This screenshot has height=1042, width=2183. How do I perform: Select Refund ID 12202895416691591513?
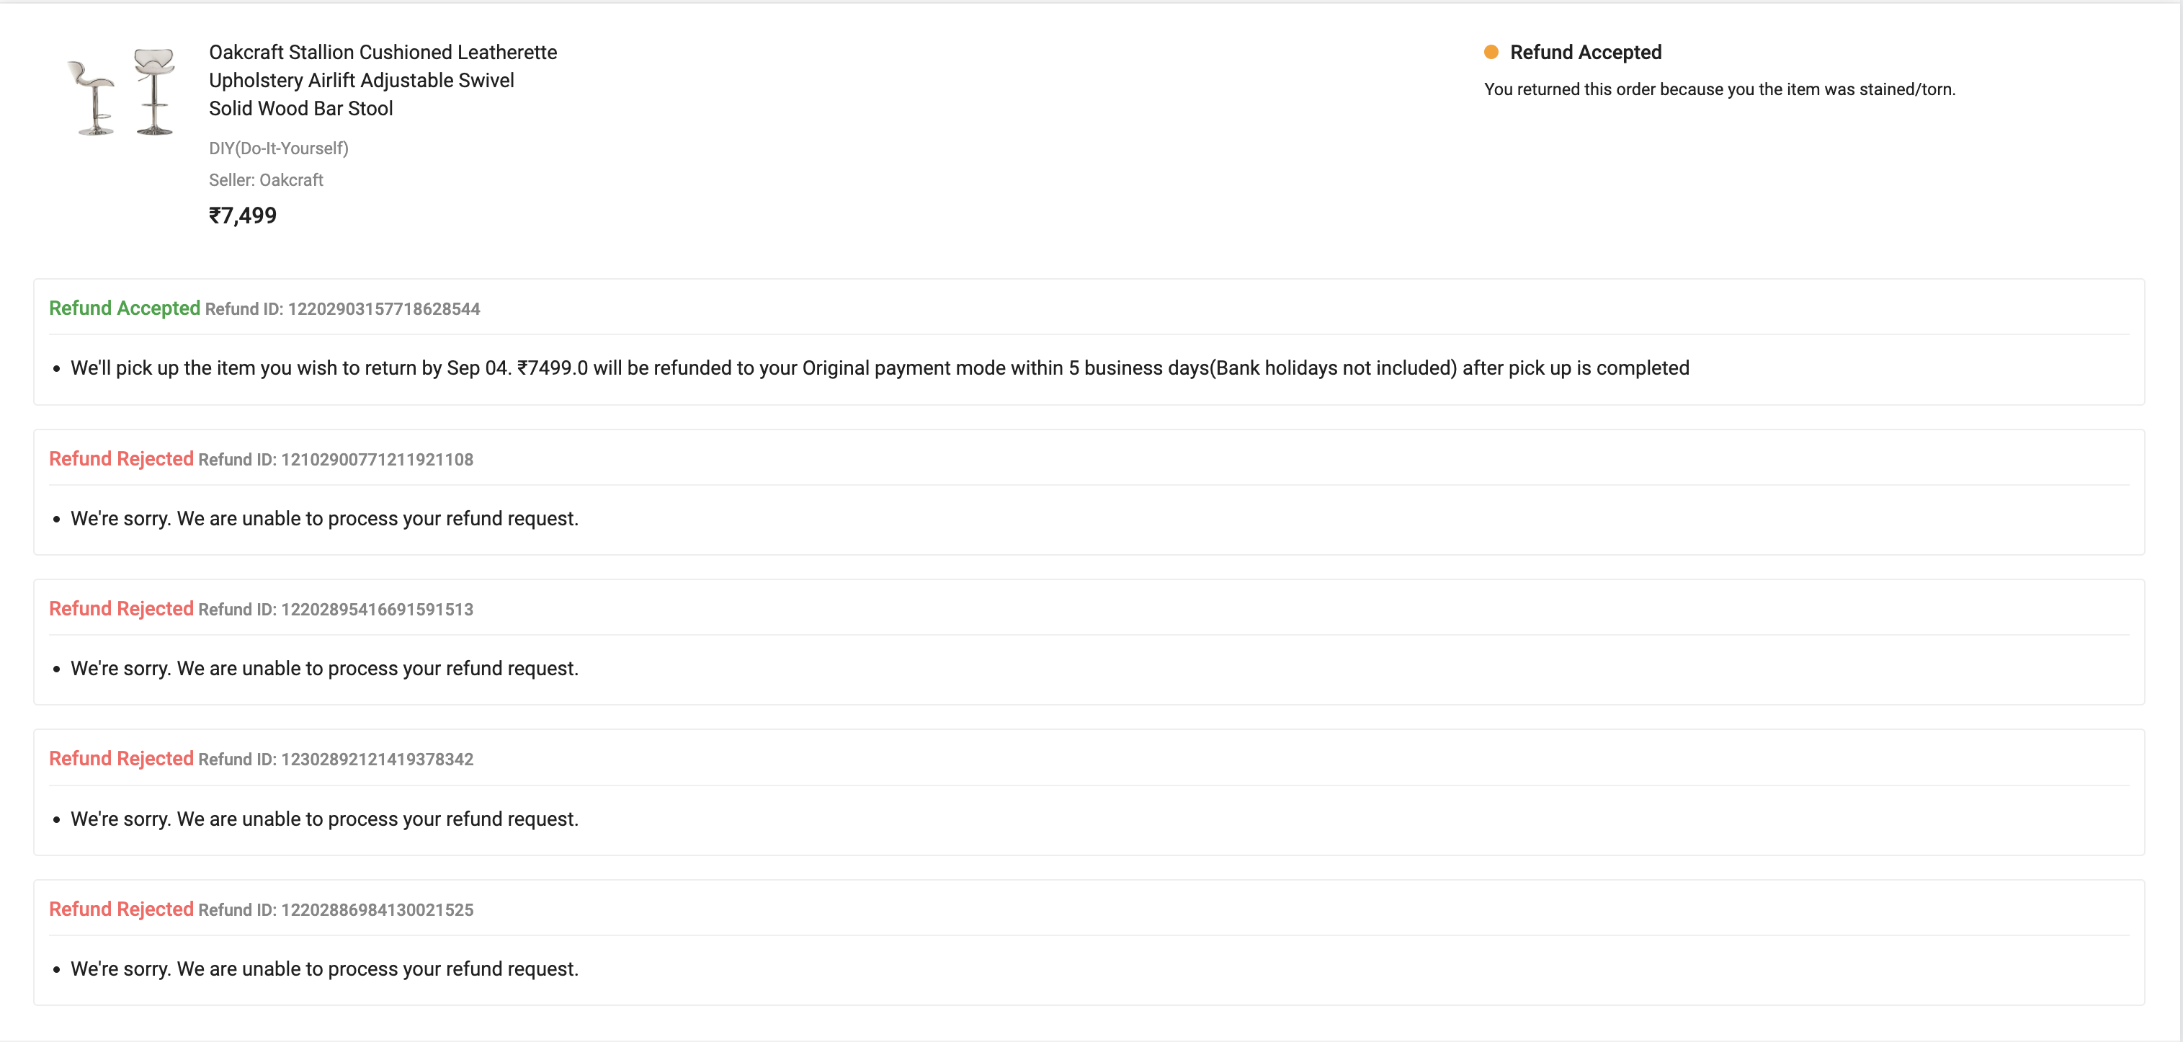point(336,610)
